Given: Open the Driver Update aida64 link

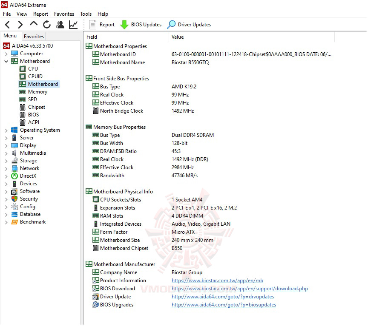Looking at the screenshot, I should coord(223,297).
